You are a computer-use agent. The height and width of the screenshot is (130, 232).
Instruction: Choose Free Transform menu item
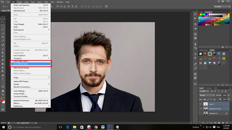coord(31,56)
